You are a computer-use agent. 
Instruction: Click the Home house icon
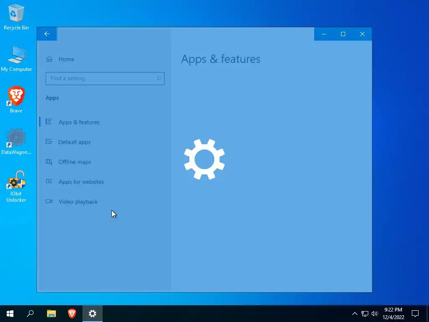(x=49, y=59)
